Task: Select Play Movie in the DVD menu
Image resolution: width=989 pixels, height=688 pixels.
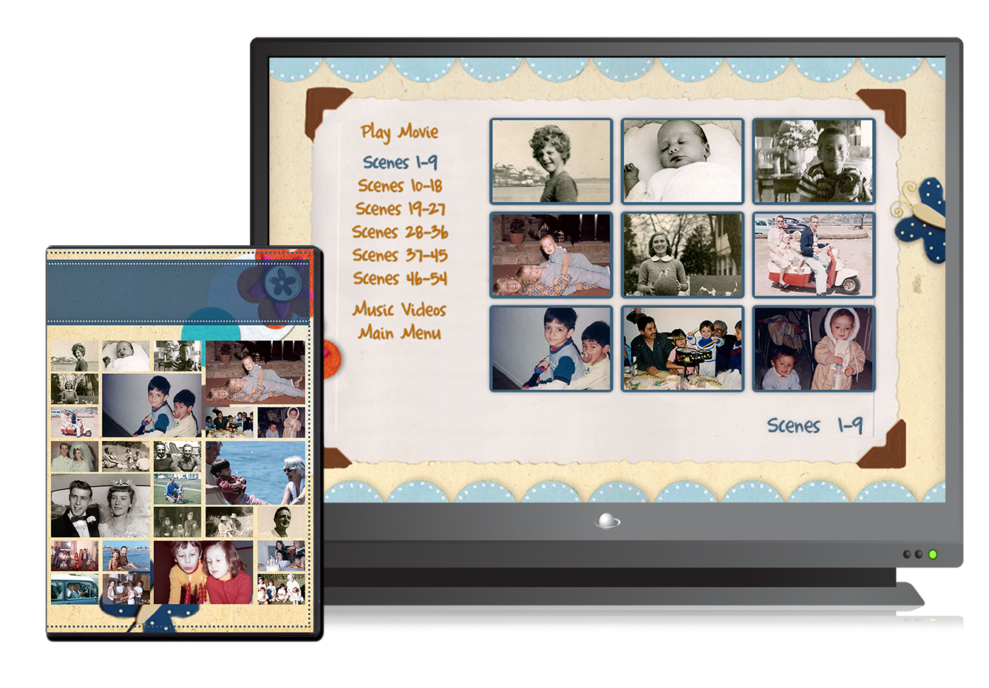Action: [399, 132]
